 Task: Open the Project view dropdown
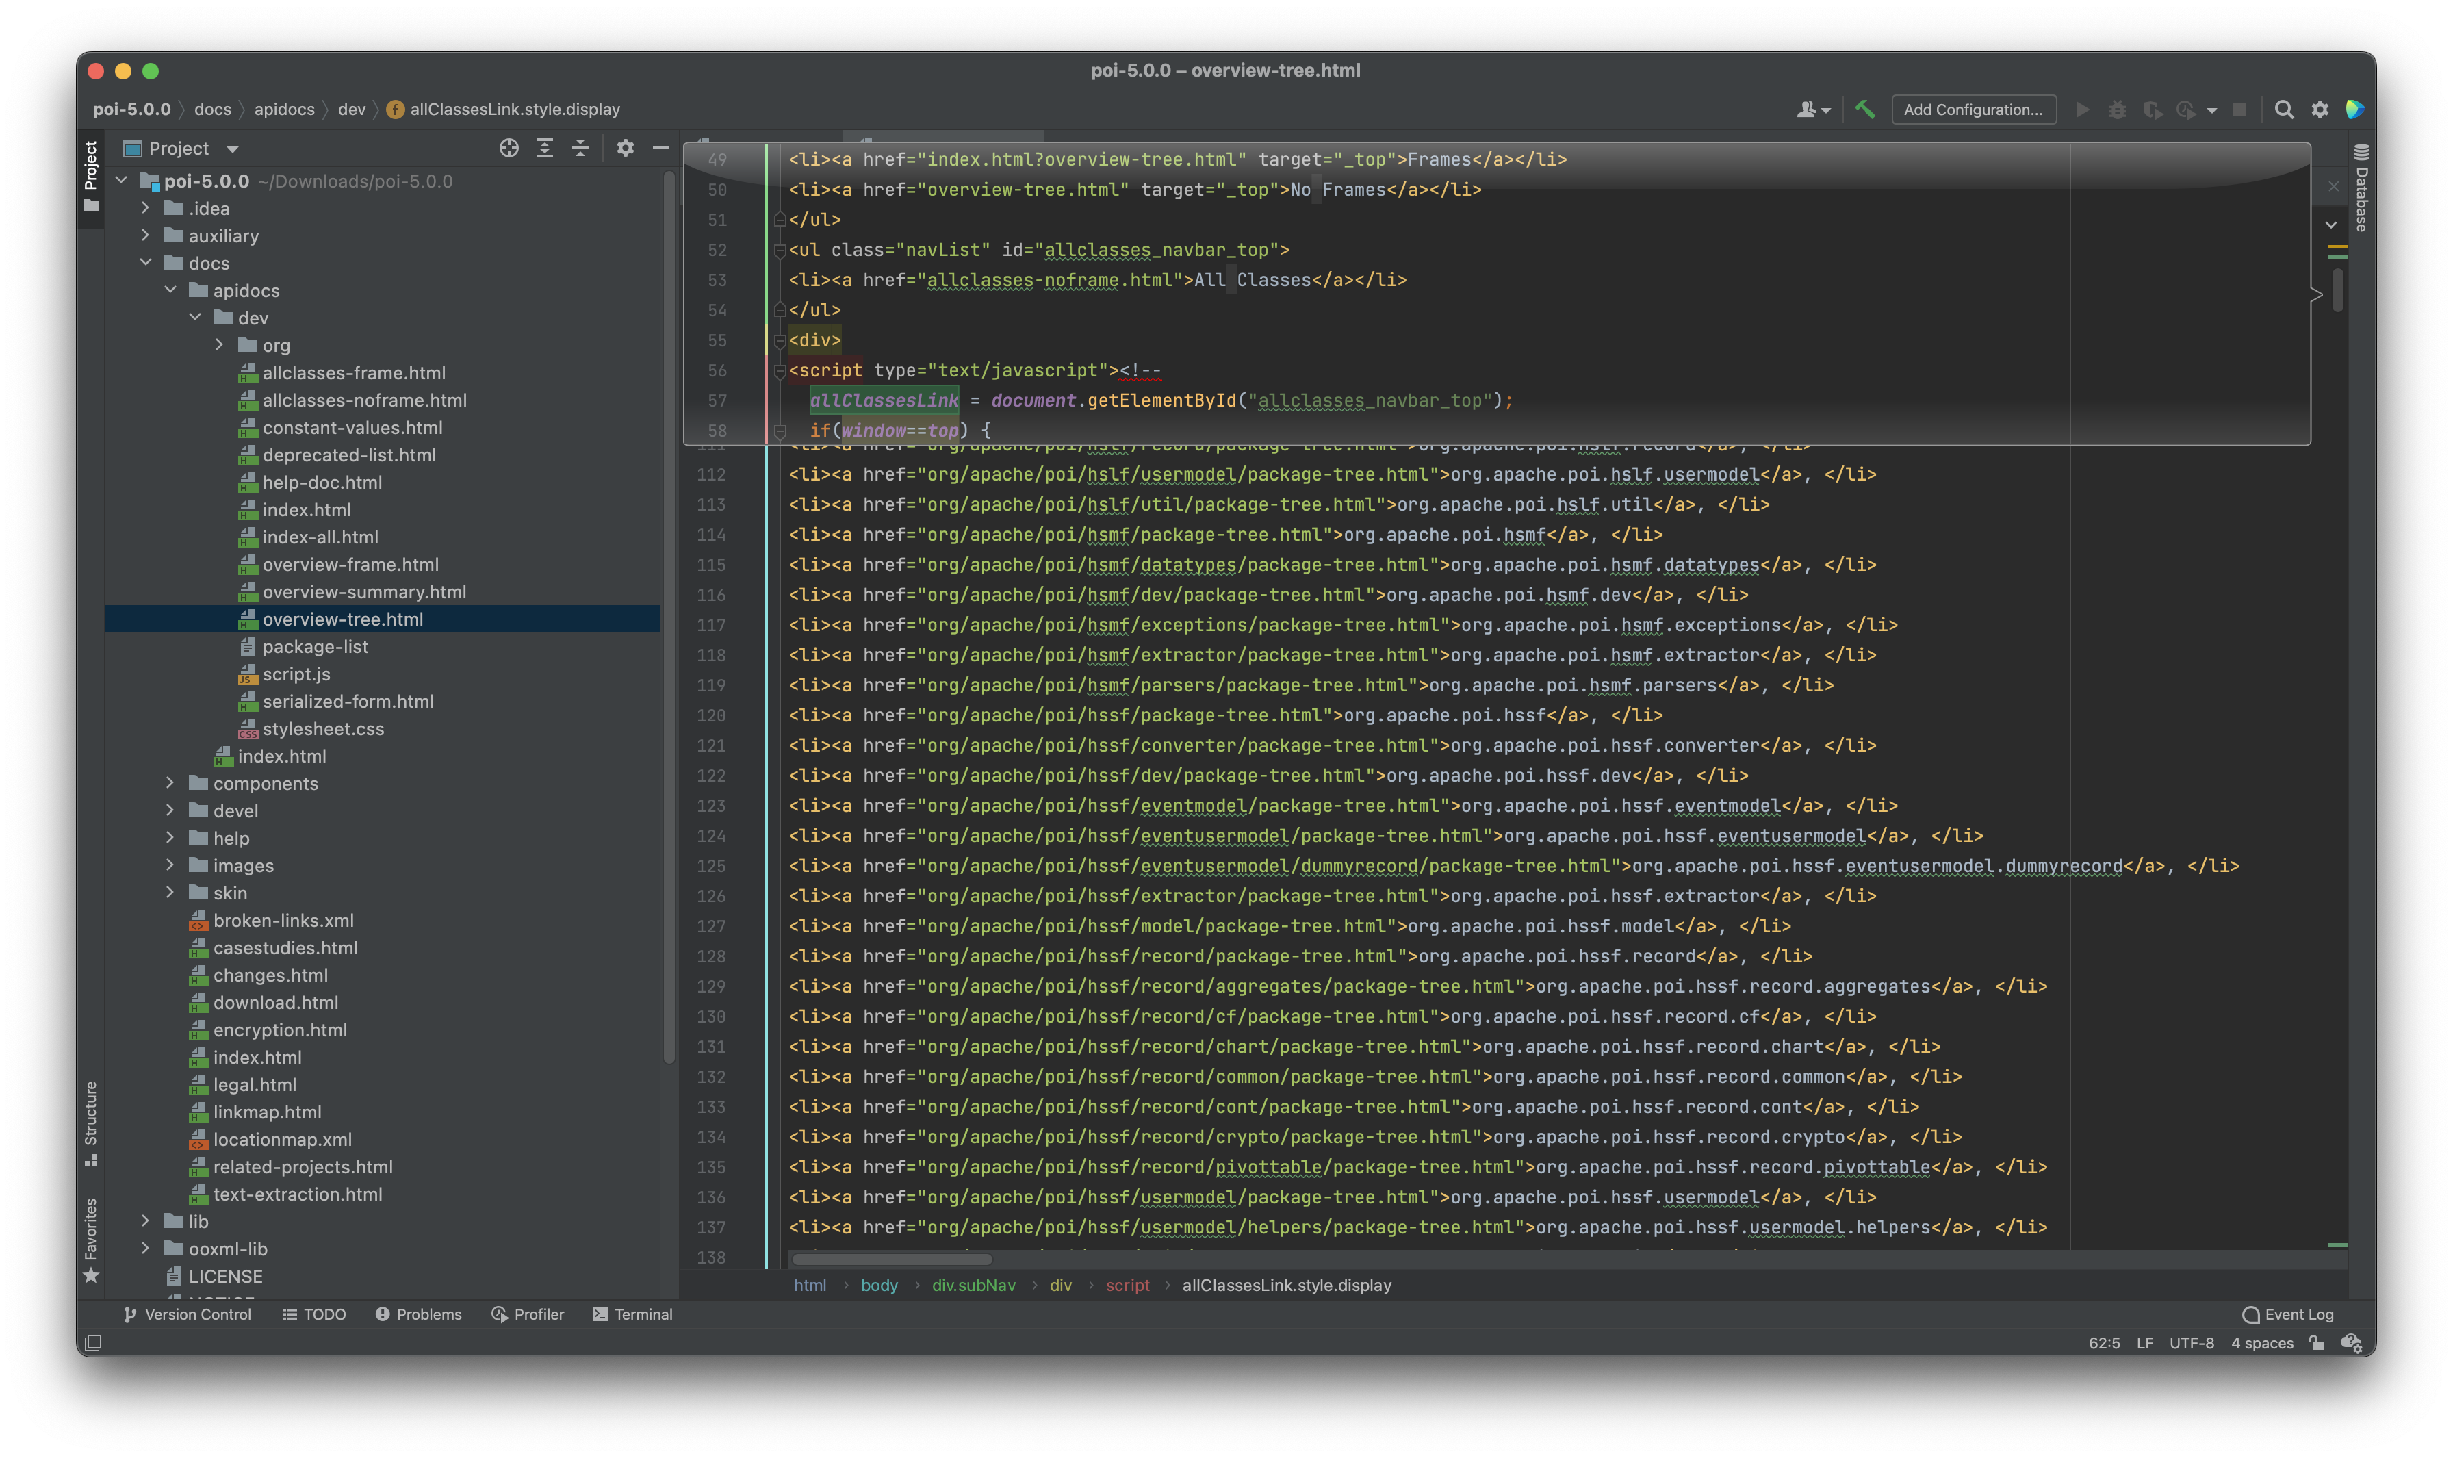tap(233, 149)
